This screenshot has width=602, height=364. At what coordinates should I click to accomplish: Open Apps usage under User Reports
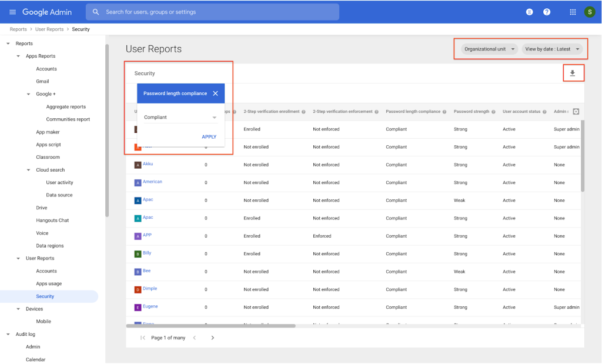49,283
